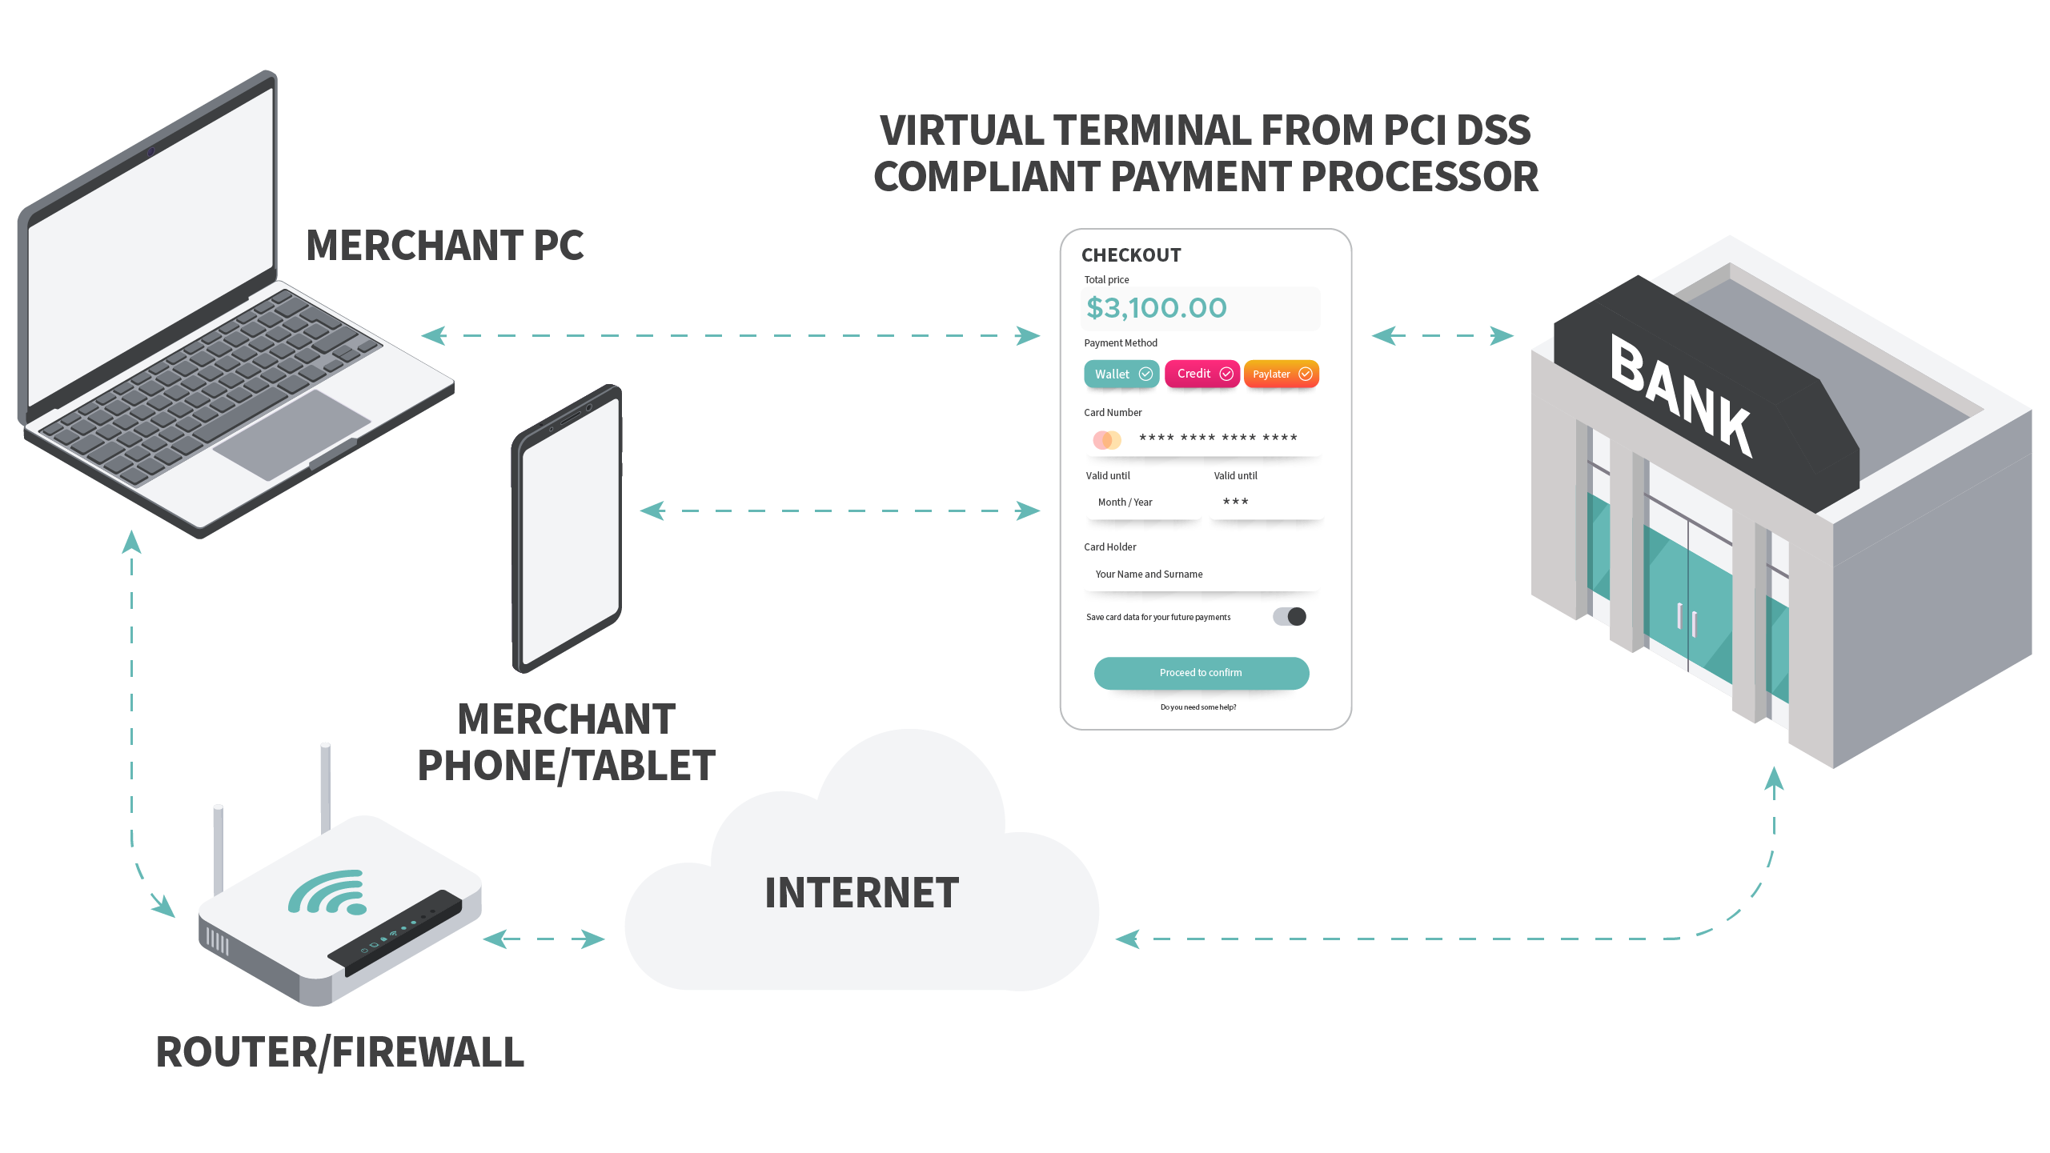
Task: Click the Wallet payment method icon
Action: tap(1121, 371)
